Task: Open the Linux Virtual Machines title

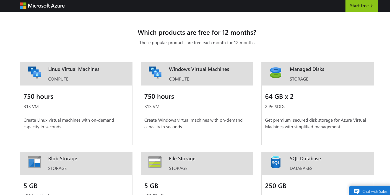Action: (x=74, y=69)
